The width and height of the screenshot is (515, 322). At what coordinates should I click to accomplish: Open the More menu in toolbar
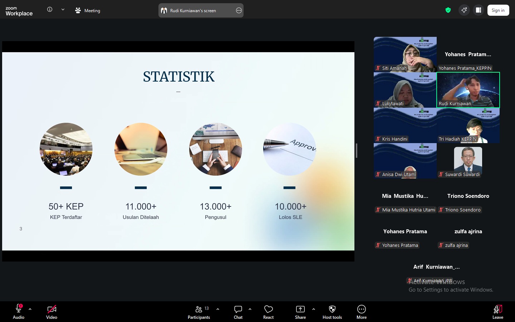coord(361,312)
